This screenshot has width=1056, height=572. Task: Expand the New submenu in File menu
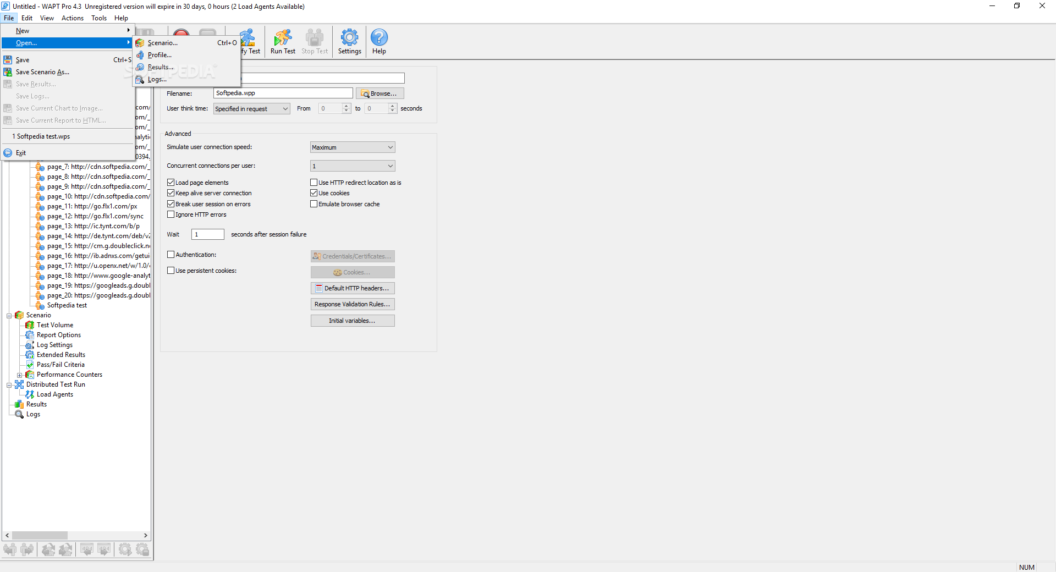pyautogui.click(x=68, y=31)
